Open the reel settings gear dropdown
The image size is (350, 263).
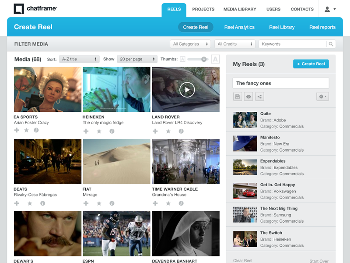[x=322, y=96]
